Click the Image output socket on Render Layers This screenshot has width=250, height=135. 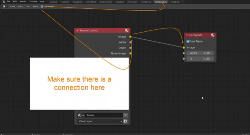point(130,37)
